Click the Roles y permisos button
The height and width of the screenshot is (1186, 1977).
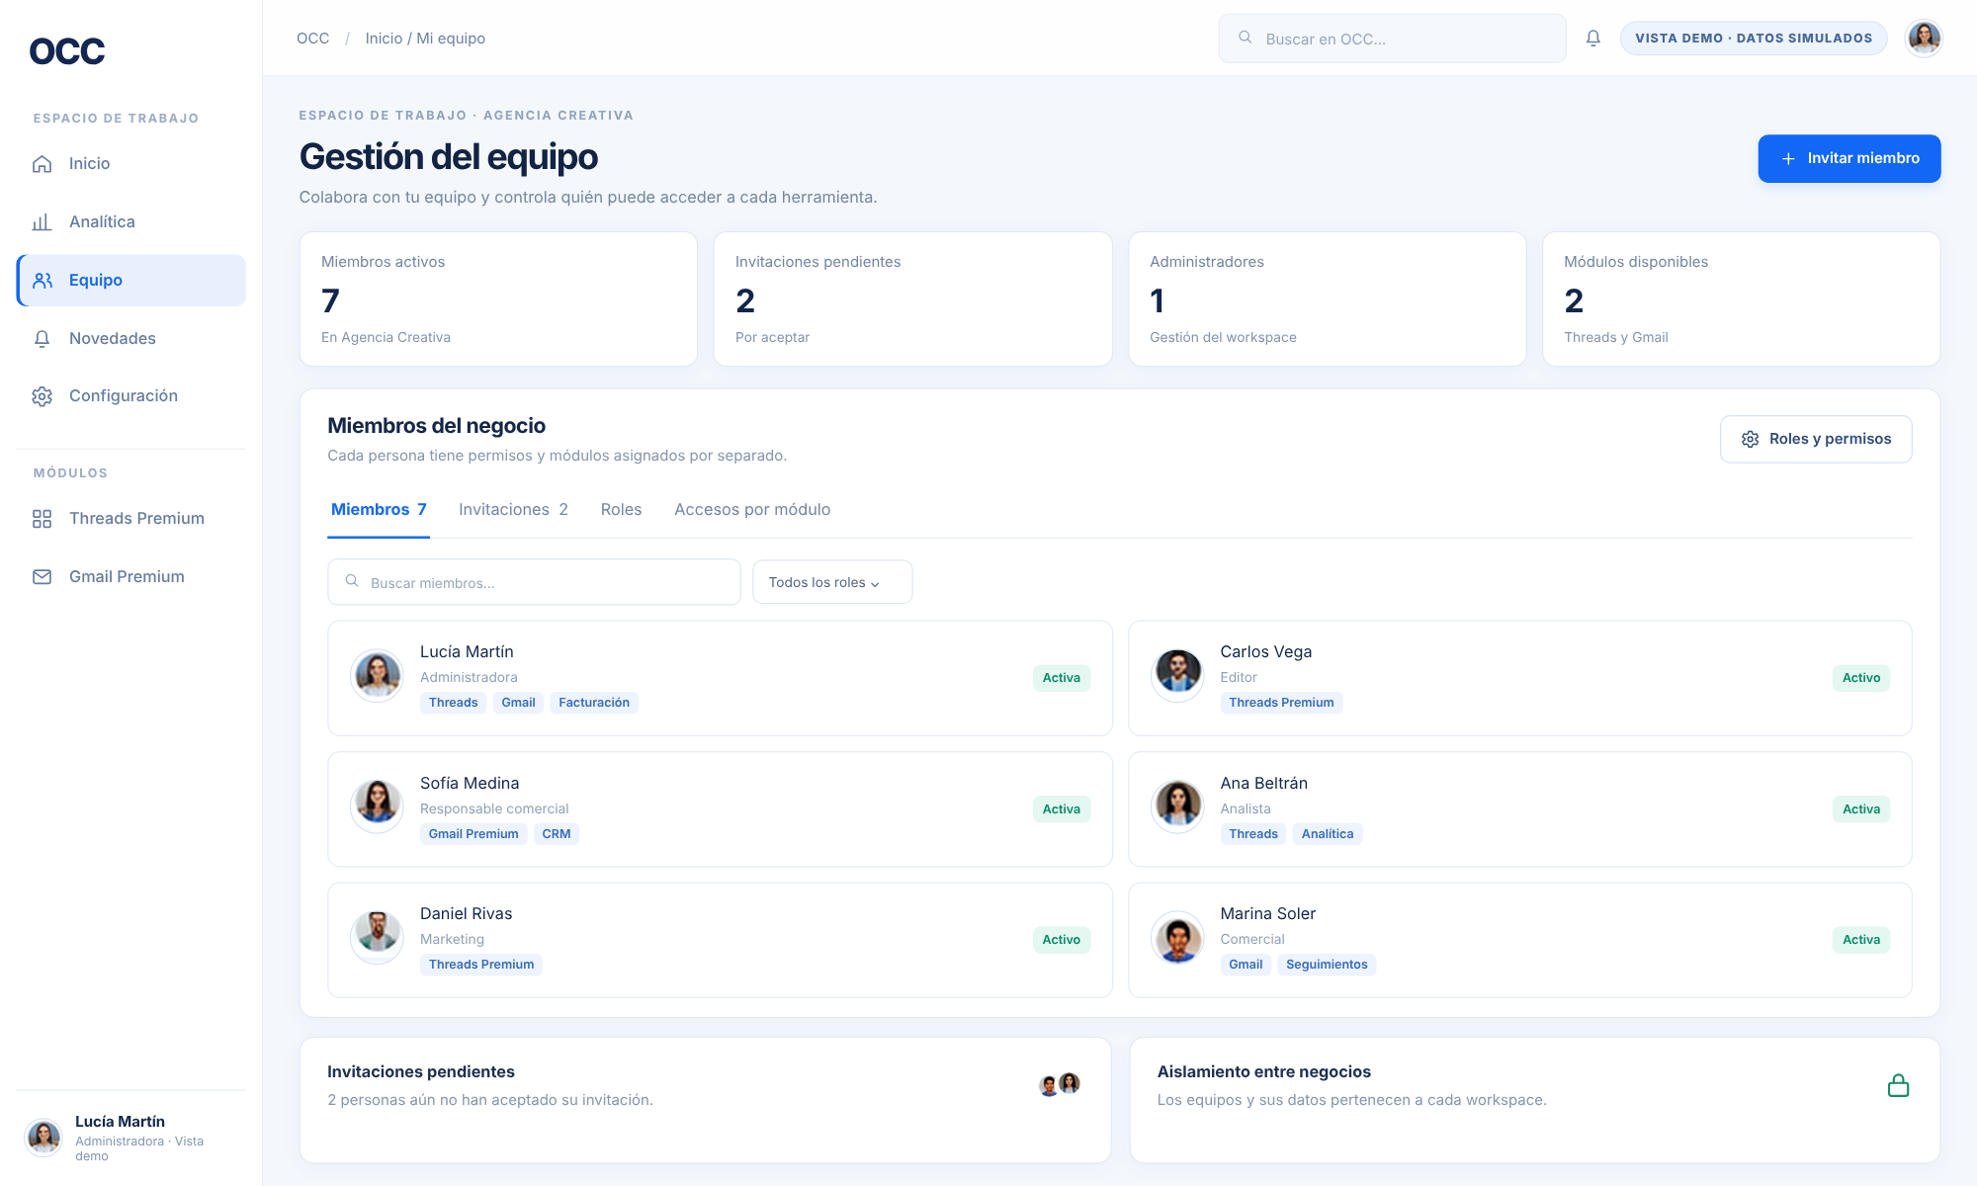pos(1816,440)
